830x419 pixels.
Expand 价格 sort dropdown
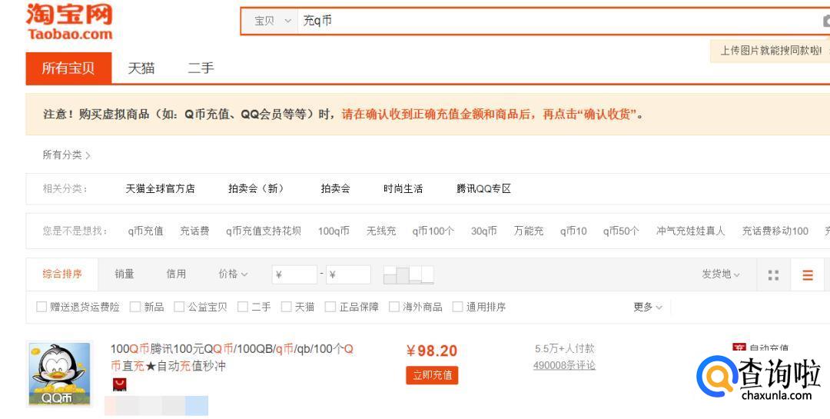tap(233, 274)
